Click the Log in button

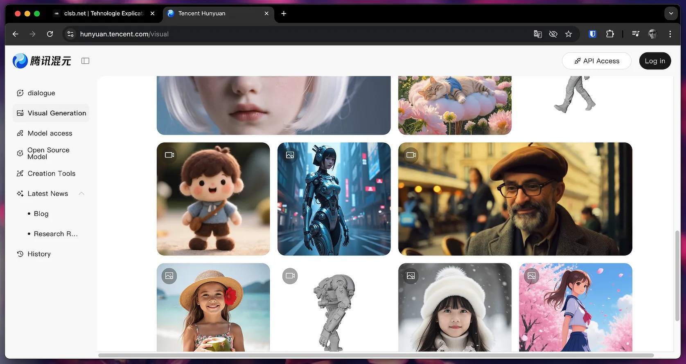click(655, 61)
